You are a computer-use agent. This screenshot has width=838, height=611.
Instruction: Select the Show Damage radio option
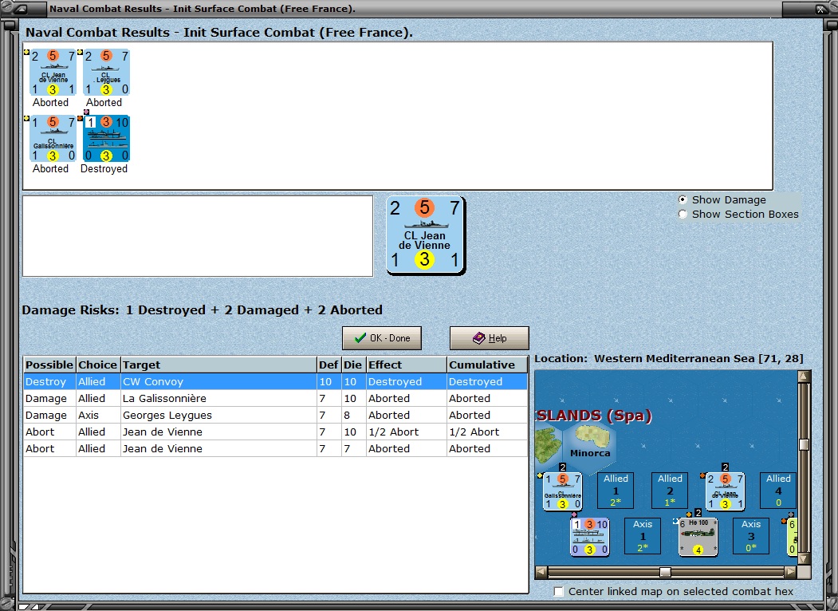tap(683, 199)
